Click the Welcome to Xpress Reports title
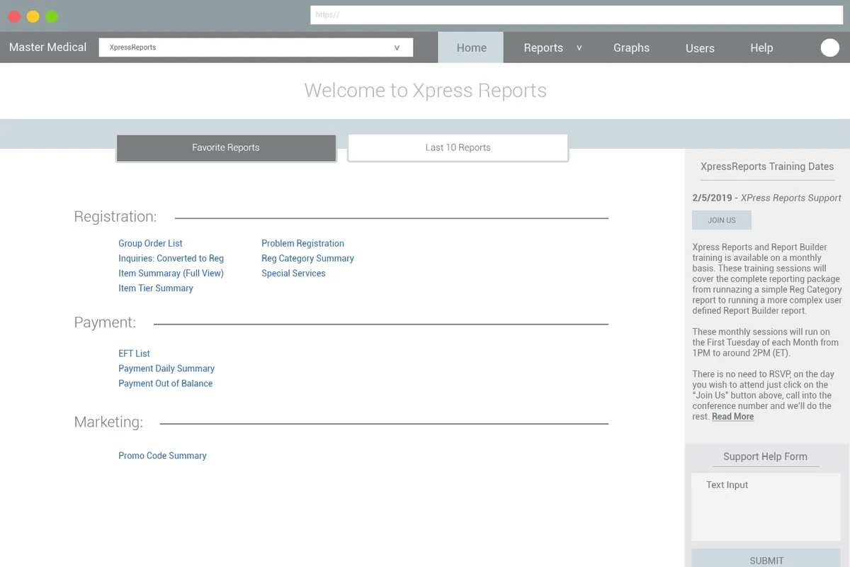This screenshot has width=850, height=567. point(425,91)
